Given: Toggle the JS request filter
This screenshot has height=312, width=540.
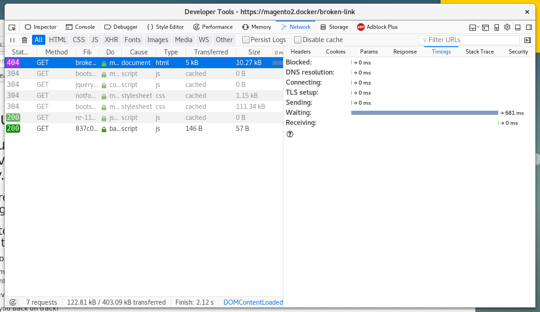Looking at the screenshot, I should point(95,40).
